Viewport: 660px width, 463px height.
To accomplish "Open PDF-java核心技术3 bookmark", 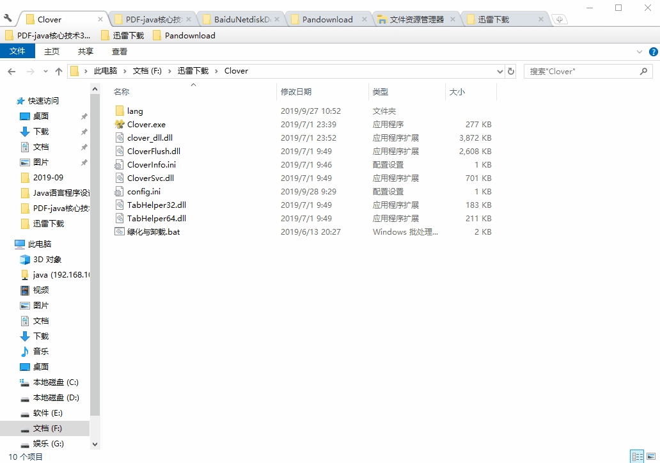I will tap(48, 36).
